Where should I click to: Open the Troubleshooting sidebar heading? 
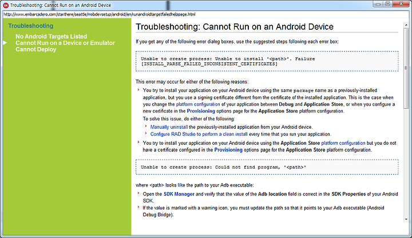click(31, 26)
